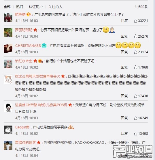The height and width of the screenshot is (160, 155).
Task: Reply to 肥鱼鳞's comment via 回复
Action: pos(124,21)
